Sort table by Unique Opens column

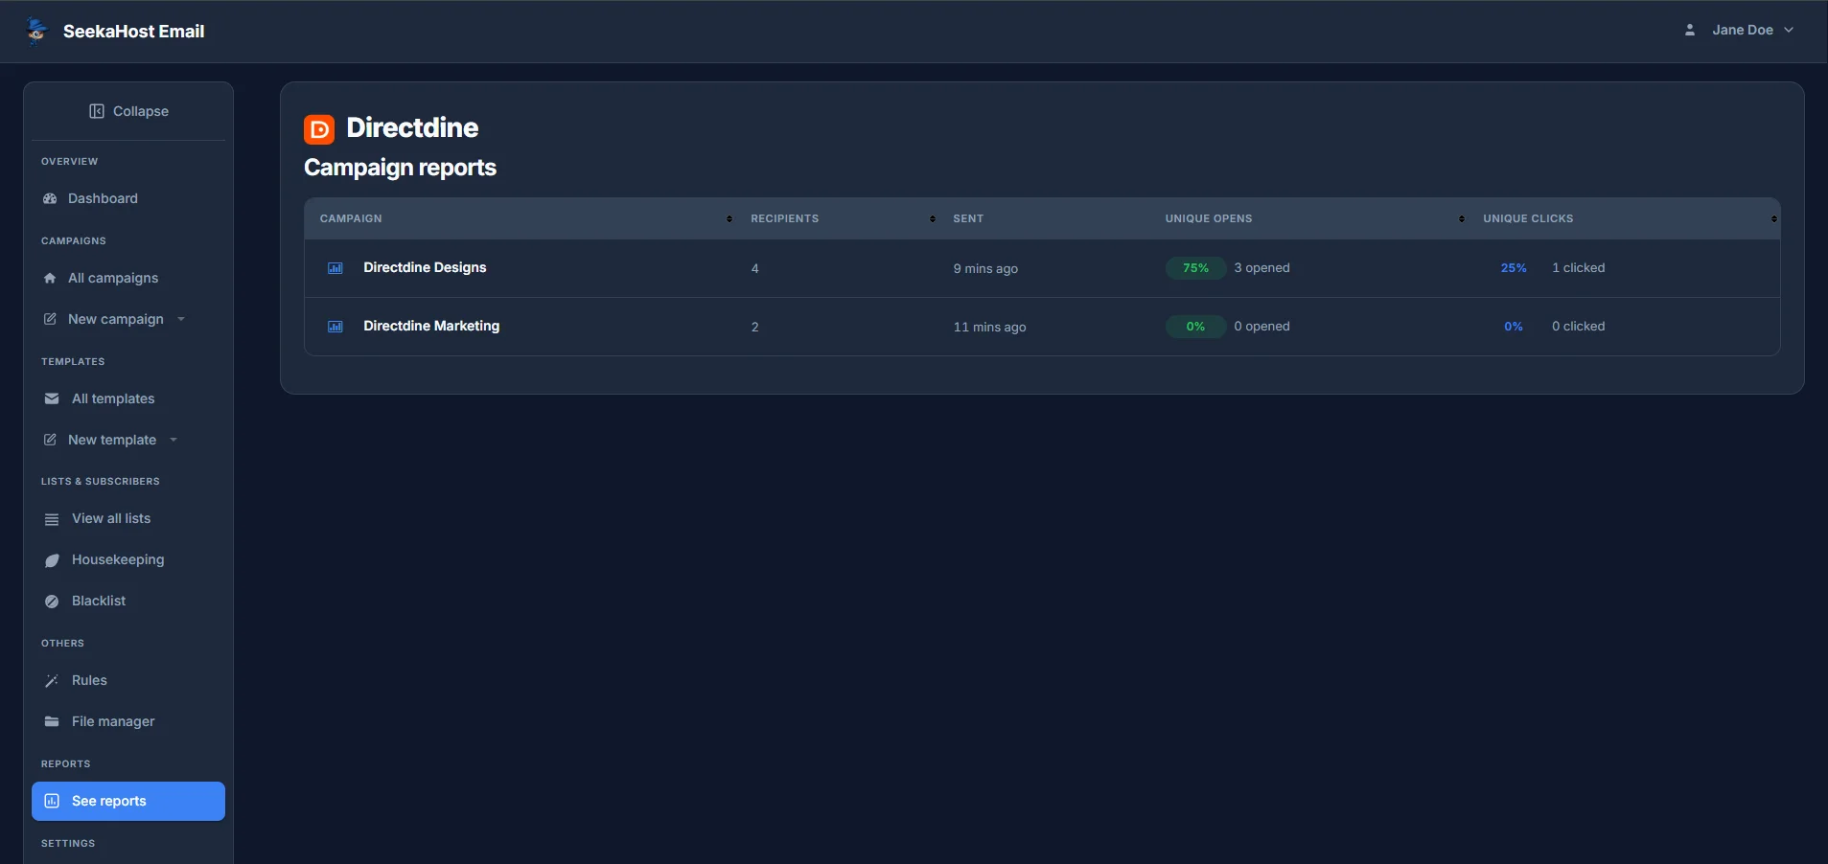[x=1462, y=219]
